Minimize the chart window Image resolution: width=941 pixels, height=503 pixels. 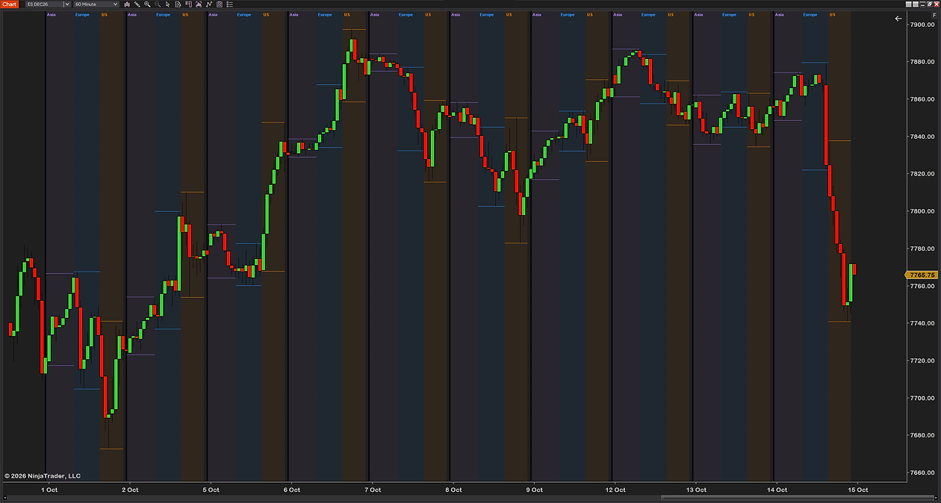(x=922, y=4)
